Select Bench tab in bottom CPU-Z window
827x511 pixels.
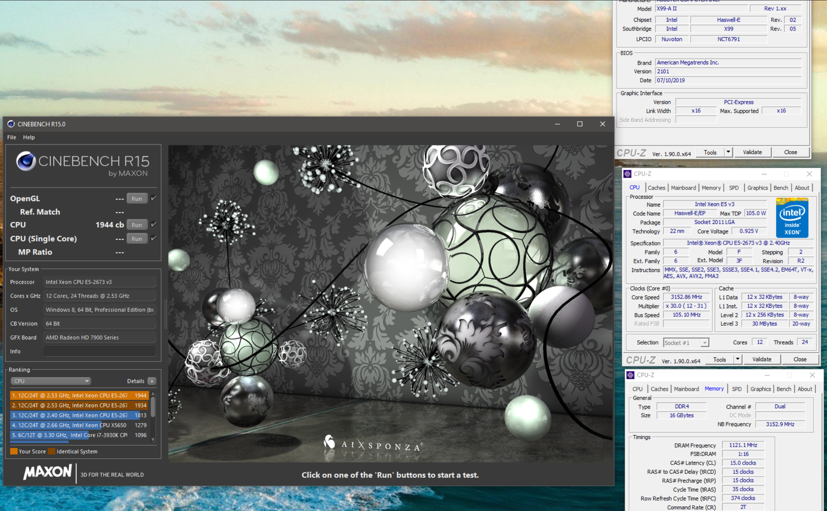pos(783,389)
